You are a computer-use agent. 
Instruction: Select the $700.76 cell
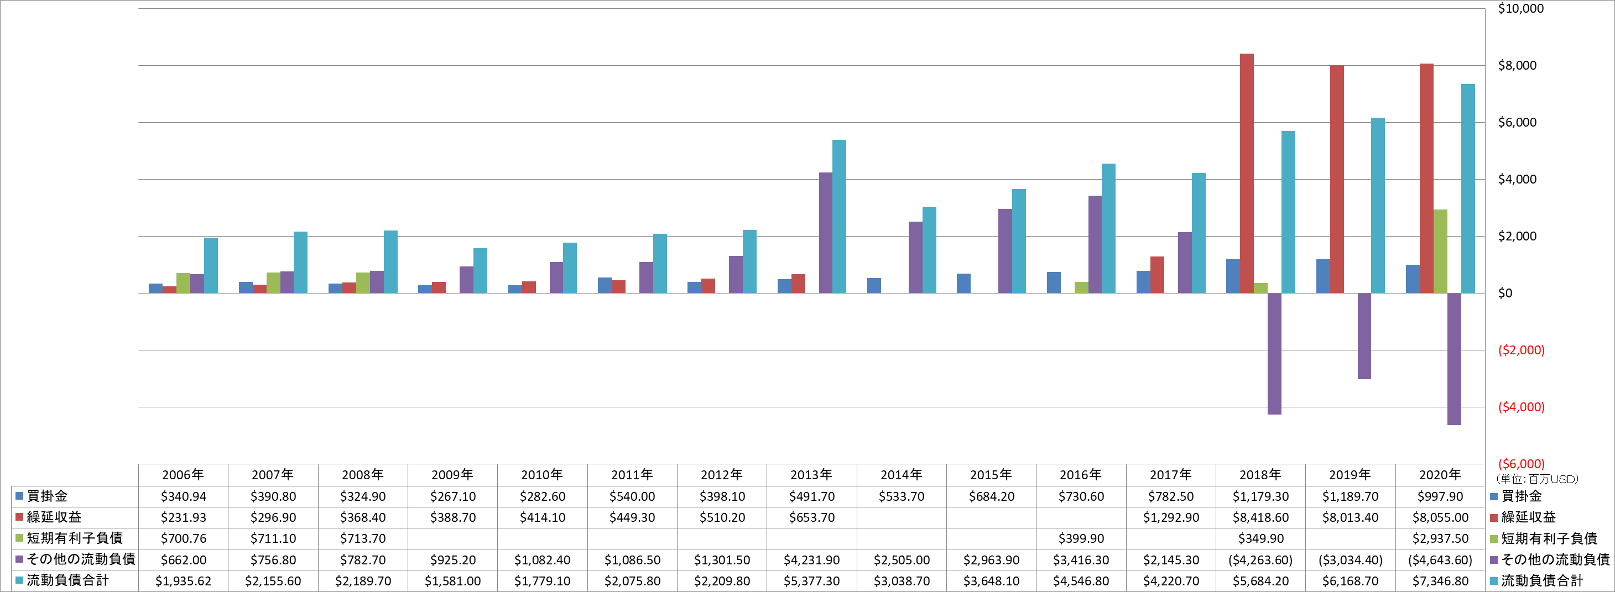183,538
